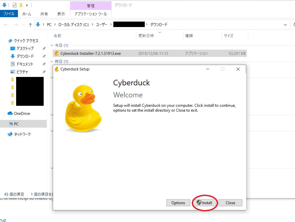
Task: Select ローカル ディスク (C:) in breadcrumb
Action: (x=74, y=25)
